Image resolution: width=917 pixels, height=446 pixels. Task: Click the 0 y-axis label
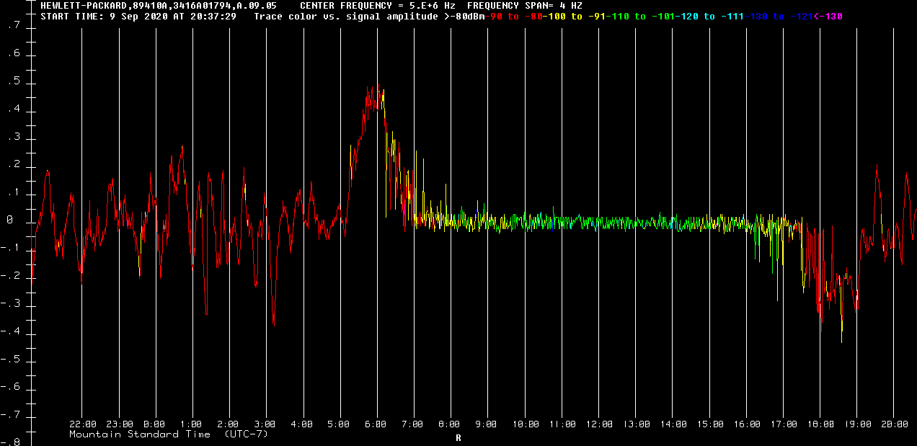click(x=10, y=220)
